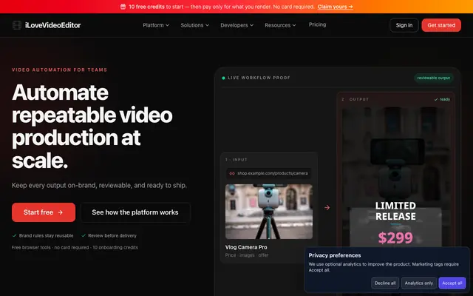The height and width of the screenshot is (296, 473).
Task: Click the iLoveVideoEditor brand name
Action: (x=52, y=25)
